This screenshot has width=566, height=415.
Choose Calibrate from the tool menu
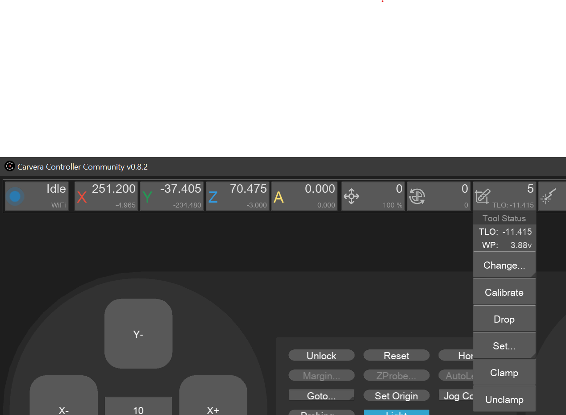(x=504, y=293)
